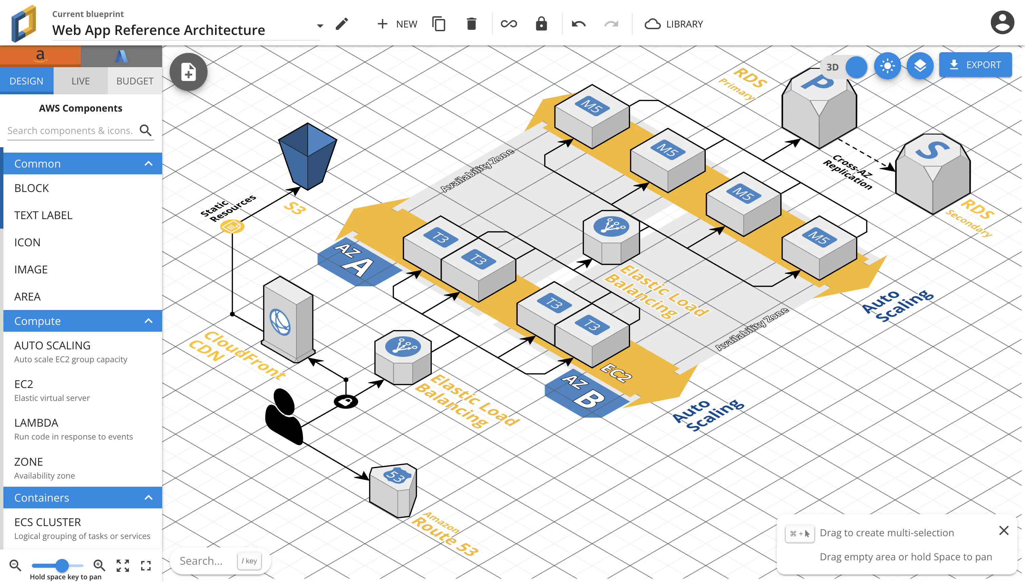Select the AREA component
This screenshot has height=582, width=1025.
pyautogui.click(x=83, y=296)
